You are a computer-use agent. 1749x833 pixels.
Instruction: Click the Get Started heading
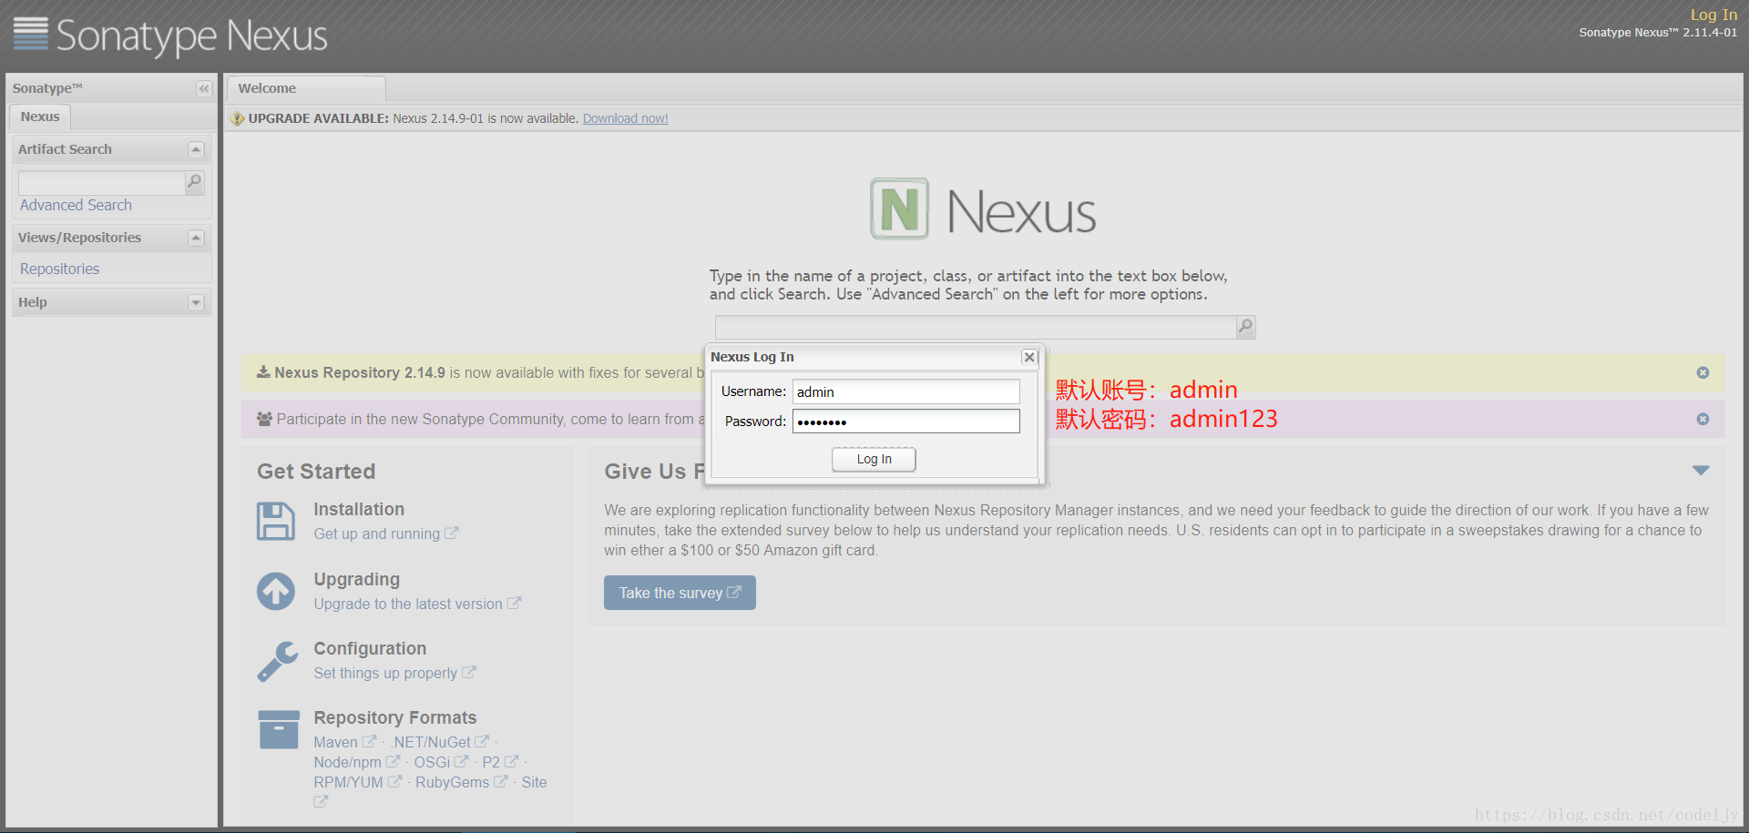pos(316,472)
